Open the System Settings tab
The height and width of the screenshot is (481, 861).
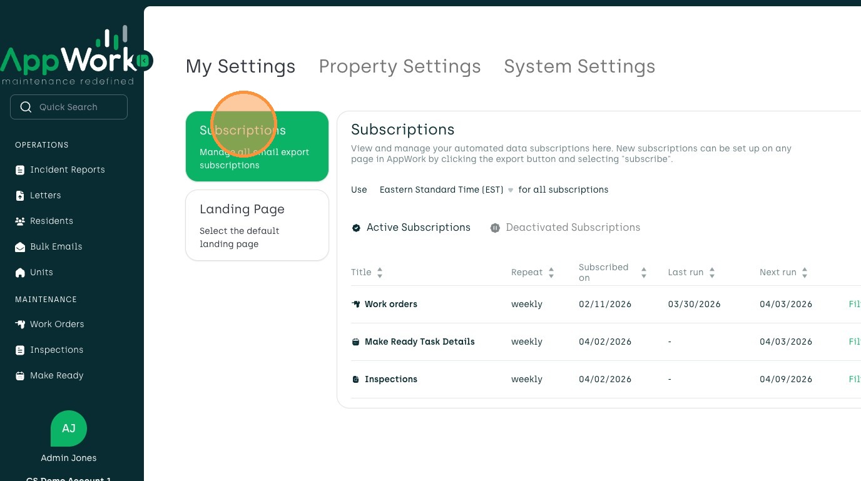pyautogui.click(x=579, y=66)
